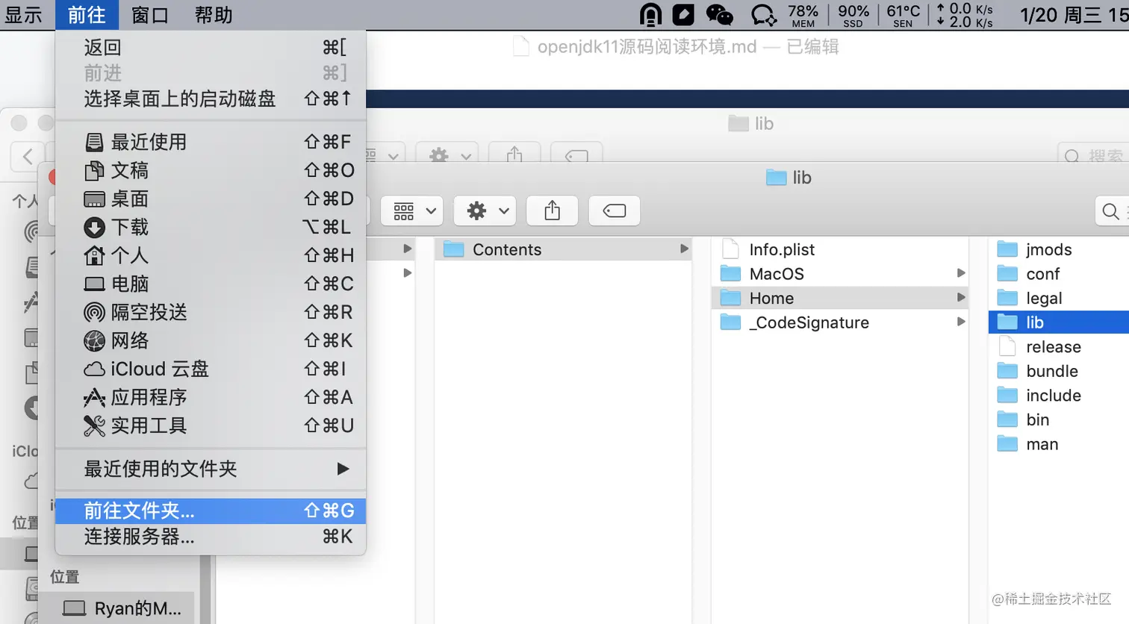Expand 最近使用的文件夹 submenu arrow
Image resolution: width=1129 pixels, height=624 pixels.
tap(343, 469)
